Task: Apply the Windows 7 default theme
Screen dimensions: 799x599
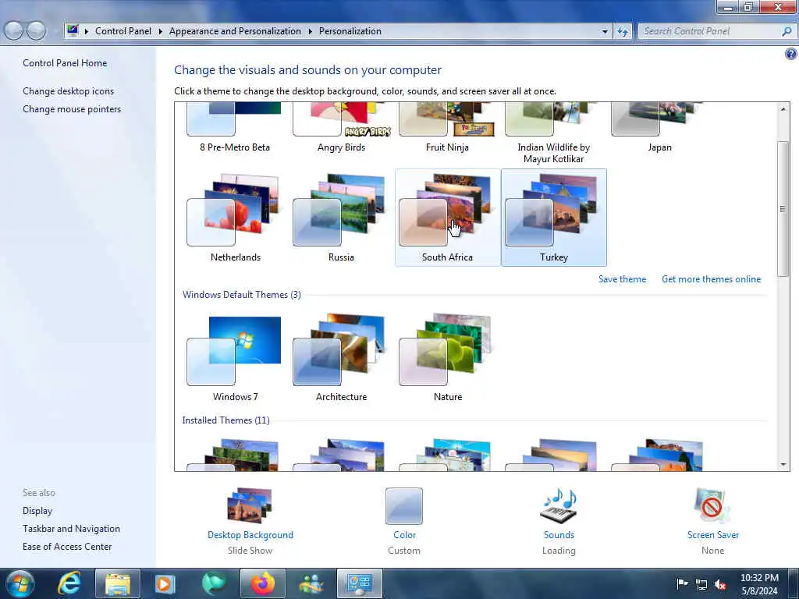Action: (235, 357)
